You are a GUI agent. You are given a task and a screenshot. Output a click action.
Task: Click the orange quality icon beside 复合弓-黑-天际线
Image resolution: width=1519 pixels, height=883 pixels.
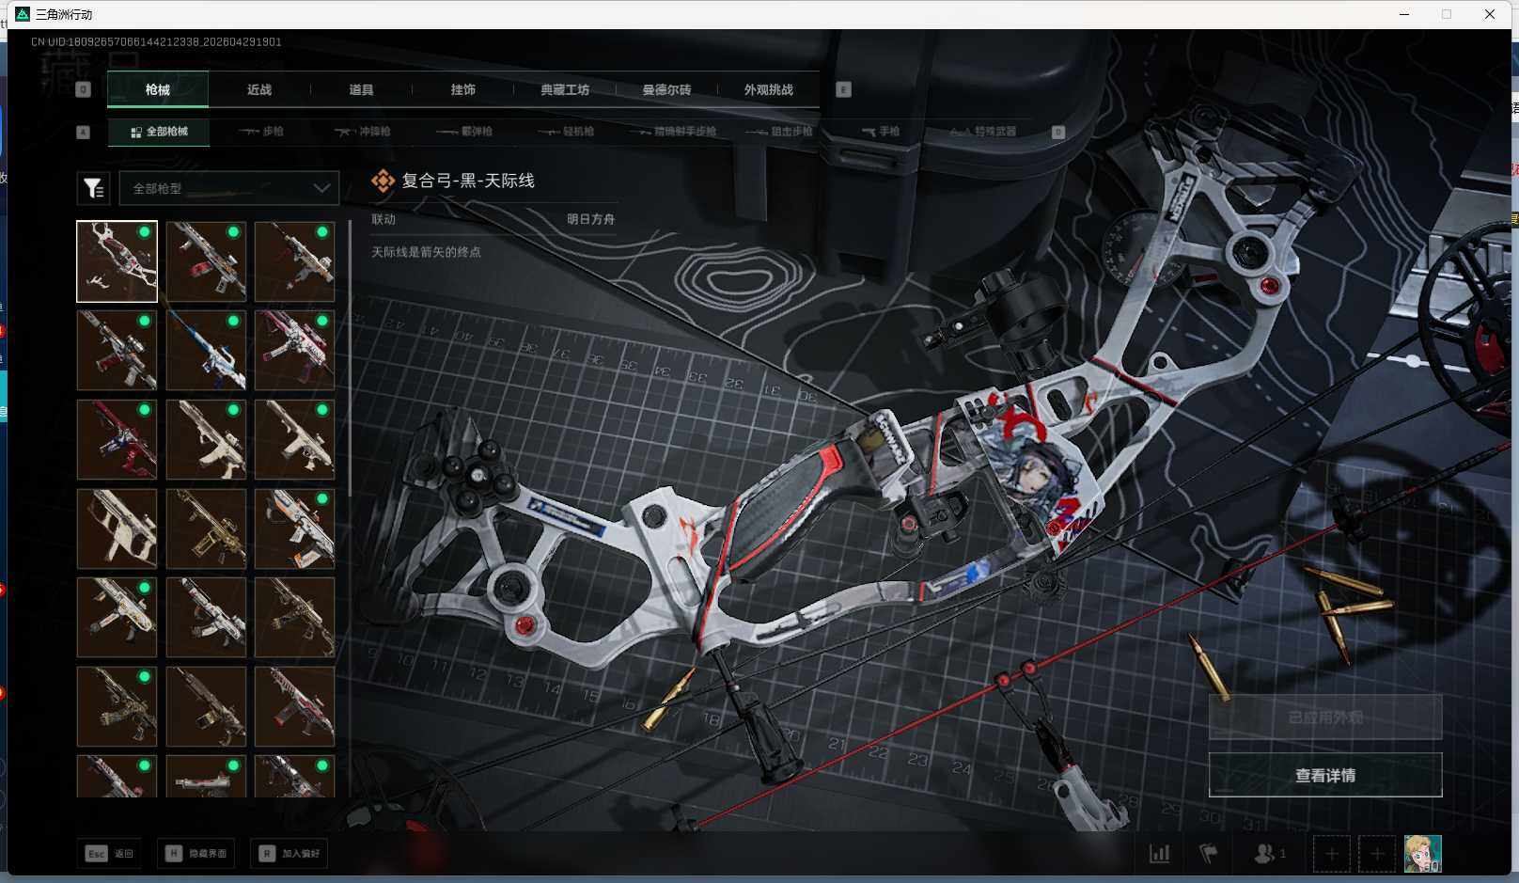point(383,181)
